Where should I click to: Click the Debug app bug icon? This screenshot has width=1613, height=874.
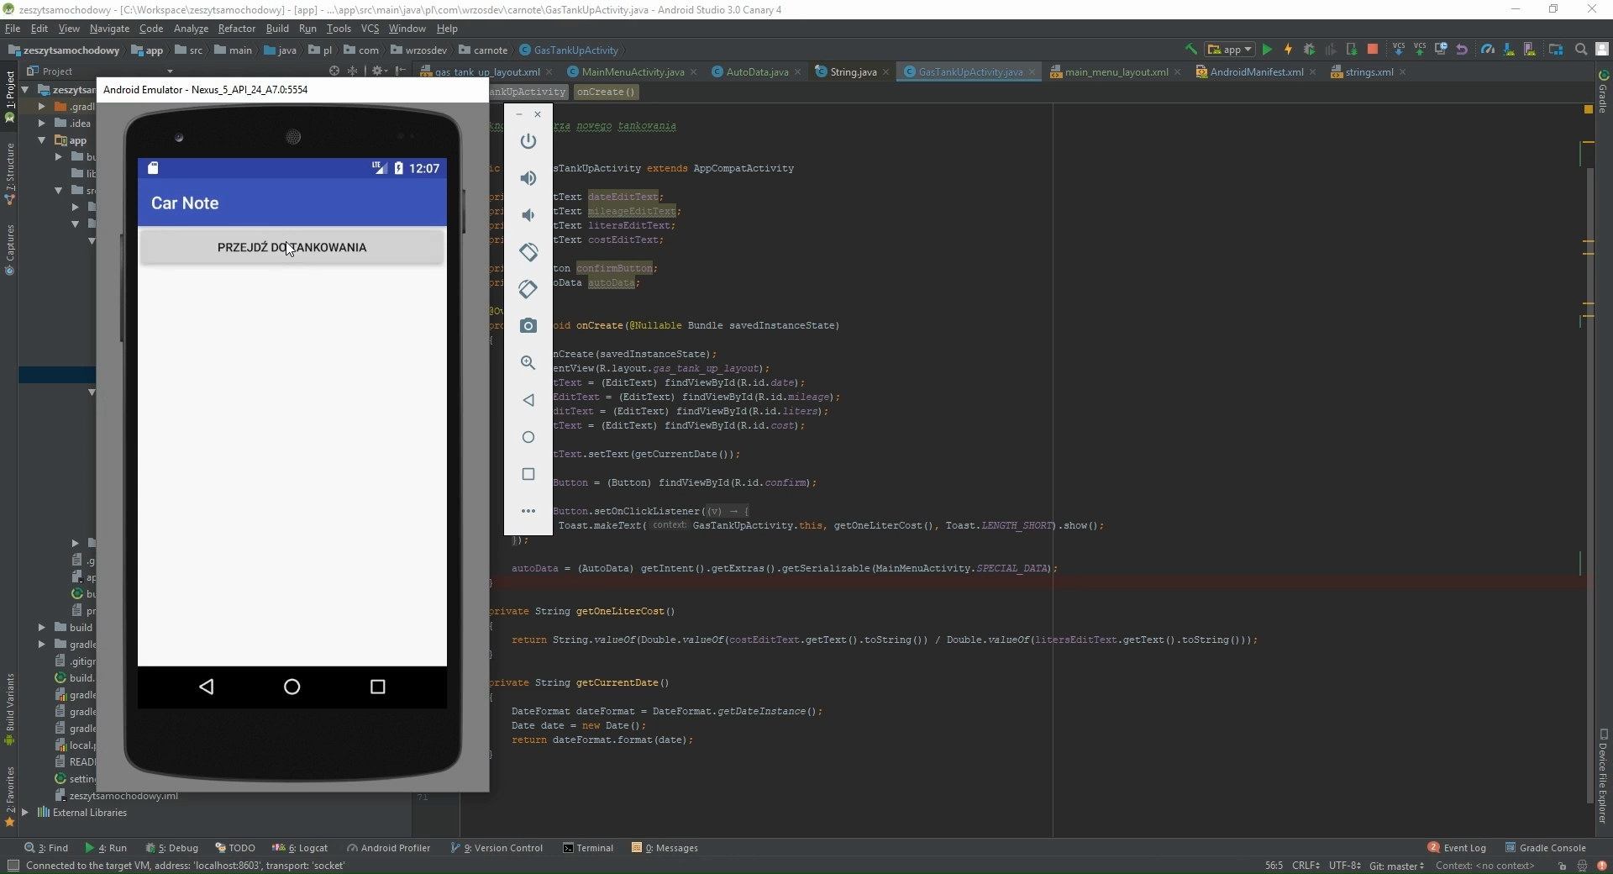pos(1309,50)
